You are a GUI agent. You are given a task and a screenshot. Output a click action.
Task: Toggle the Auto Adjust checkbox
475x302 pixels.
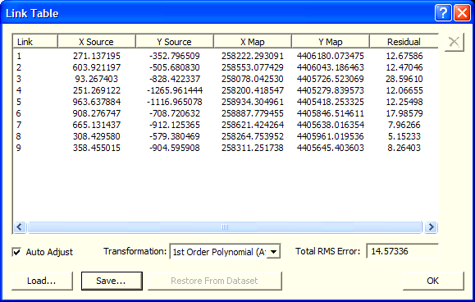(16, 252)
